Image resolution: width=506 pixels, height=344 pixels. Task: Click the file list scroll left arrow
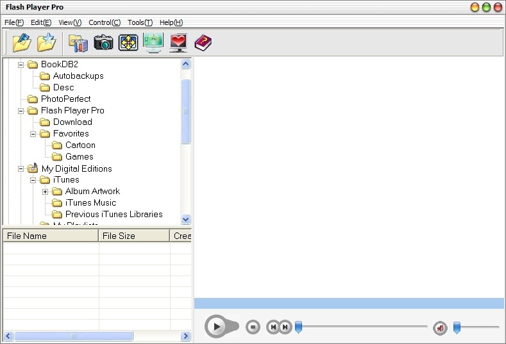click(x=8, y=336)
